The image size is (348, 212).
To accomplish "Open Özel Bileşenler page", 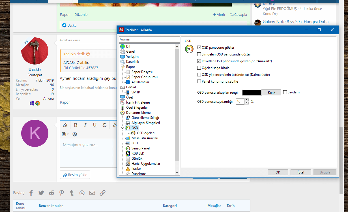I will (137, 108).
